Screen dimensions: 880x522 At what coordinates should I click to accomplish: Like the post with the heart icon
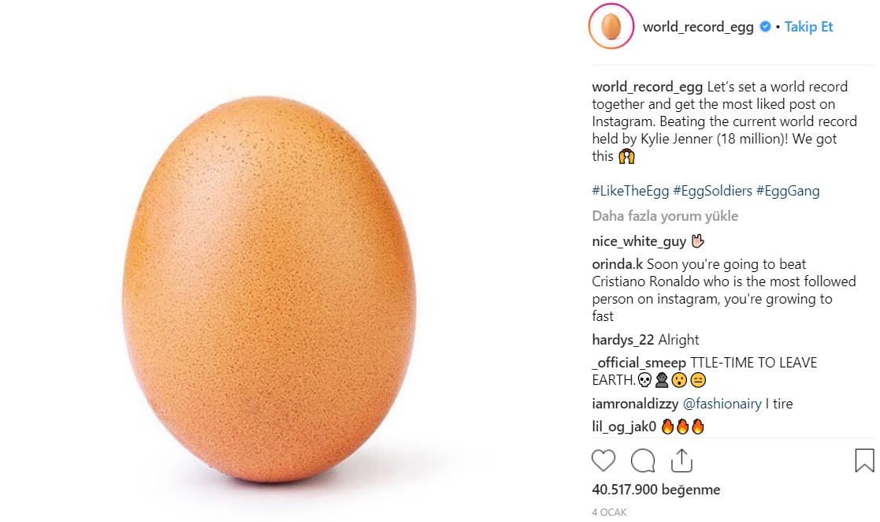click(603, 460)
